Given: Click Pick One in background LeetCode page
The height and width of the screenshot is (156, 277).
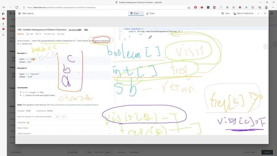Looking at the screenshot, I should 72,152.
